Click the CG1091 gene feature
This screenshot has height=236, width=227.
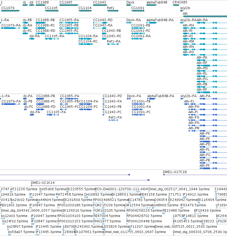[x=138, y=11]
